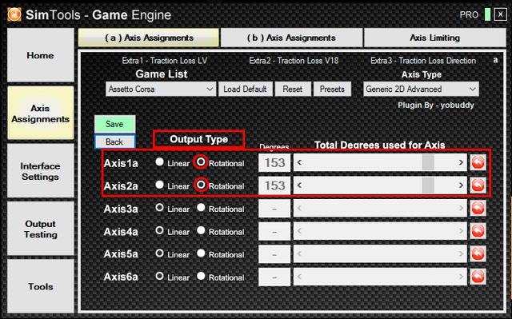
Task: Choose Linear for Axis2a
Action: click(159, 185)
